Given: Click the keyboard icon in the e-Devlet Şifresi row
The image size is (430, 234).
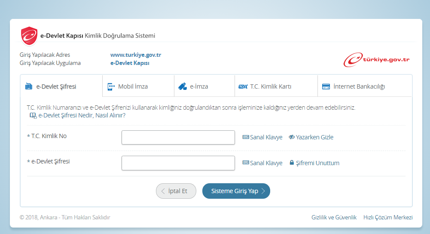Looking at the screenshot, I should pos(246,163).
